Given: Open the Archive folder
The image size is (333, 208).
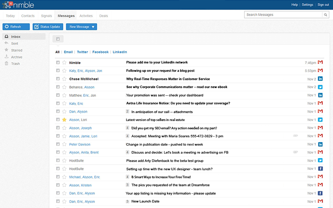Looking at the screenshot, I should pyautogui.click(x=17, y=57).
